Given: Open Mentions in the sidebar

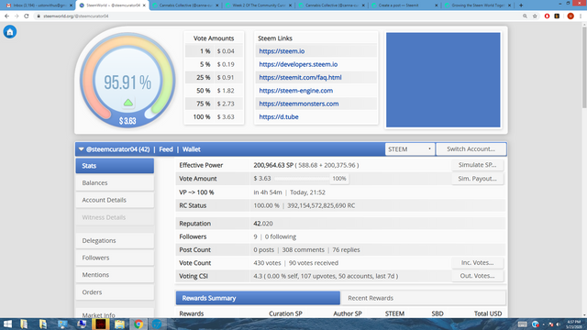Looking at the screenshot, I should 115,275.
